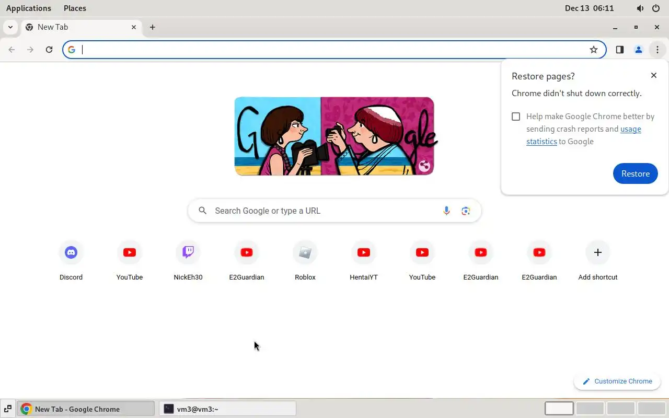Image resolution: width=669 pixels, height=418 pixels.
Task: Open the YouTube shortcut right of HentaiYT
Action: 422,261
